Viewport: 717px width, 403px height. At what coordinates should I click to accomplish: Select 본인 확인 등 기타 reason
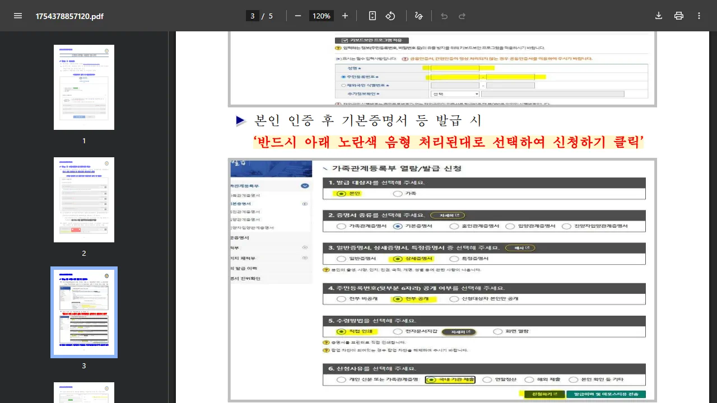click(573, 379)
